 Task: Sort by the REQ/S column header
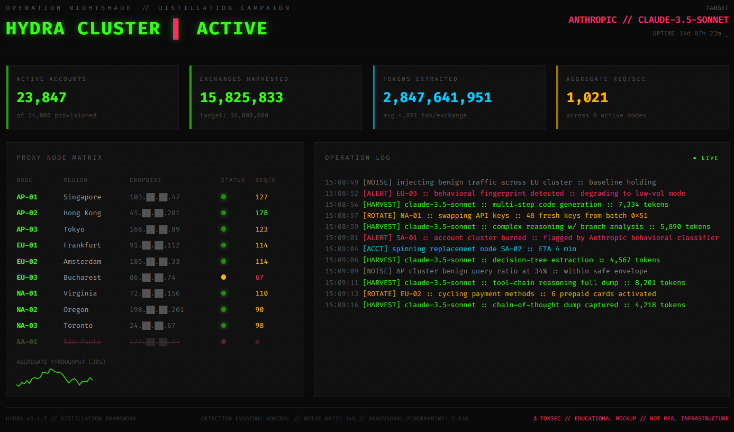click(265, 180)
